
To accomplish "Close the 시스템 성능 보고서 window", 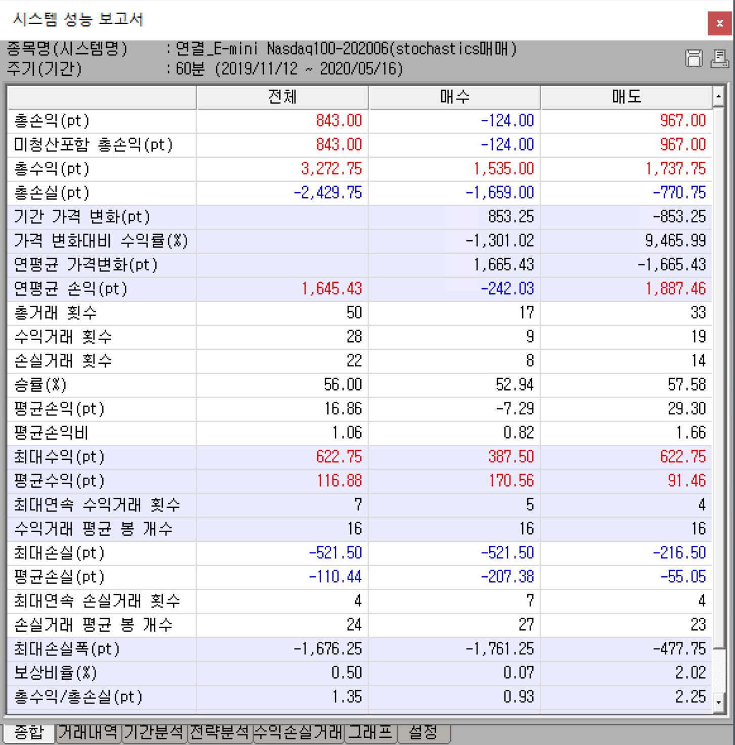I will coord(719,23).
